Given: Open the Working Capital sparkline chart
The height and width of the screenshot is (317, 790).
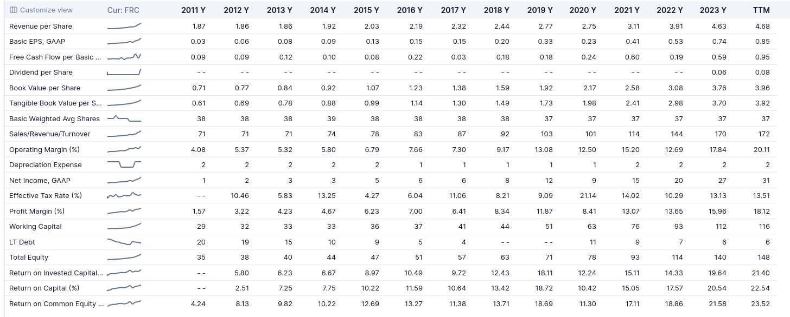Looking at the screenshot, I should (124, 226).
